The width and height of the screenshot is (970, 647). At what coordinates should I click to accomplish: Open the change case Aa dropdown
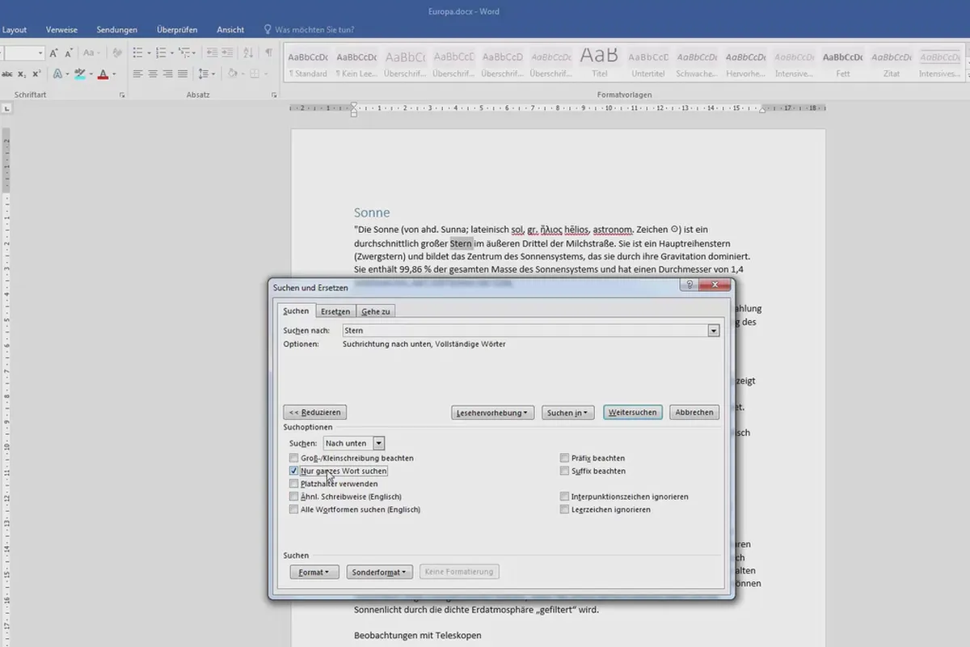91,53
